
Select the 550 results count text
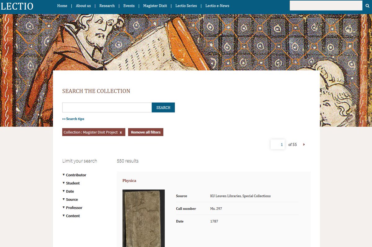click(128, 161)
